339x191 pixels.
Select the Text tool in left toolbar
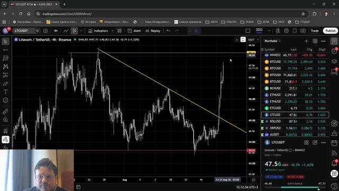(5, 92)
